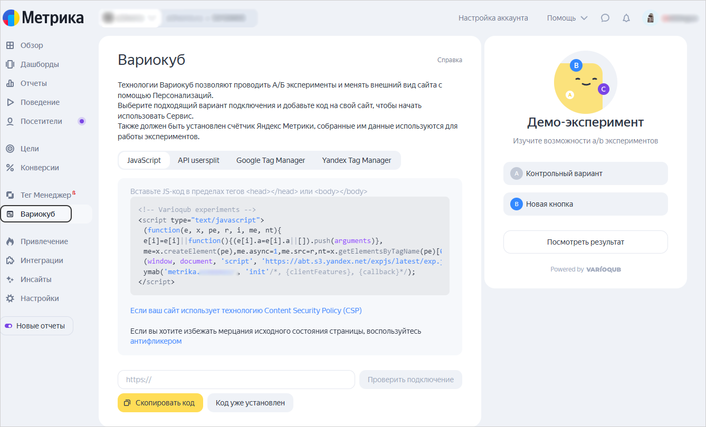This screenshot has height=427, width=706.
Task: Click Посмотреть результат button
Action: coord(585,242)
